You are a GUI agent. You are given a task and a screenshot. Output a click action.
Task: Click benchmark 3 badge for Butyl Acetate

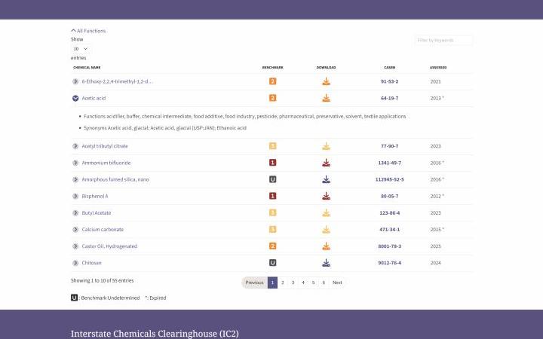coord(272,212)
